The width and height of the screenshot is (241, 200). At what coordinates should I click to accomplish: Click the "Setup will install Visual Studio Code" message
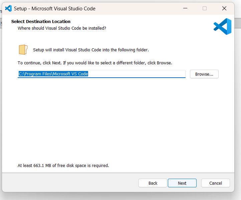click(91, 50)
